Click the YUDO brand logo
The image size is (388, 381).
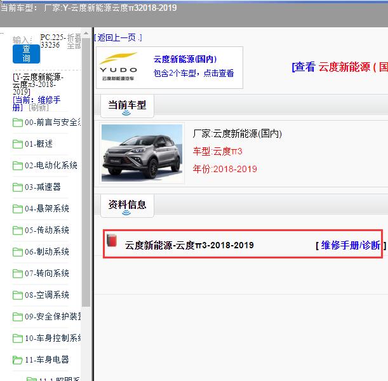tap(118, 66)
